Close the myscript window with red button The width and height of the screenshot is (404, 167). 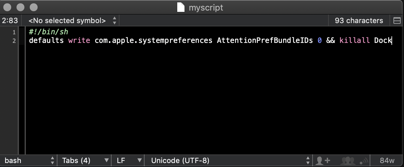(x=7, y=7)
